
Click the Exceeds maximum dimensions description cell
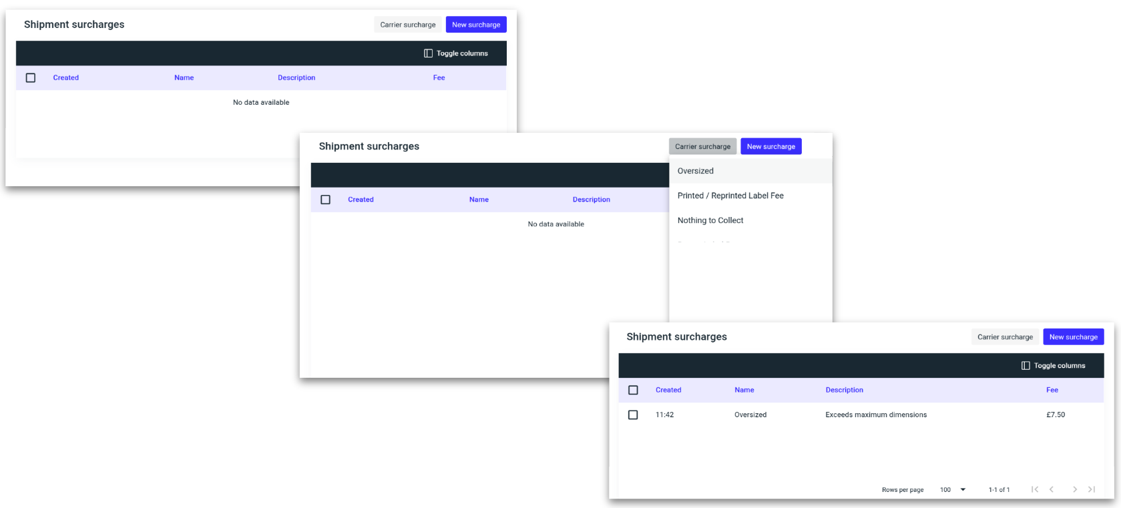(876, 415)
